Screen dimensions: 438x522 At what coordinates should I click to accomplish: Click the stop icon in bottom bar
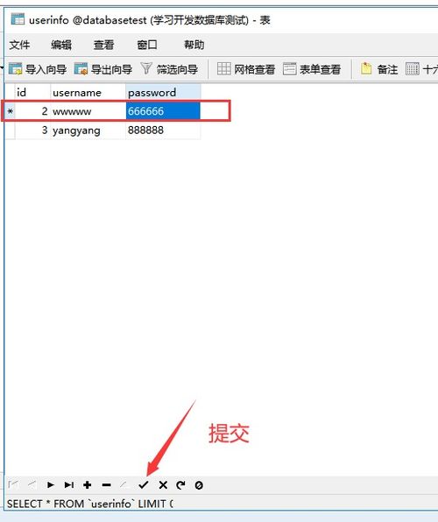(199, 485)
